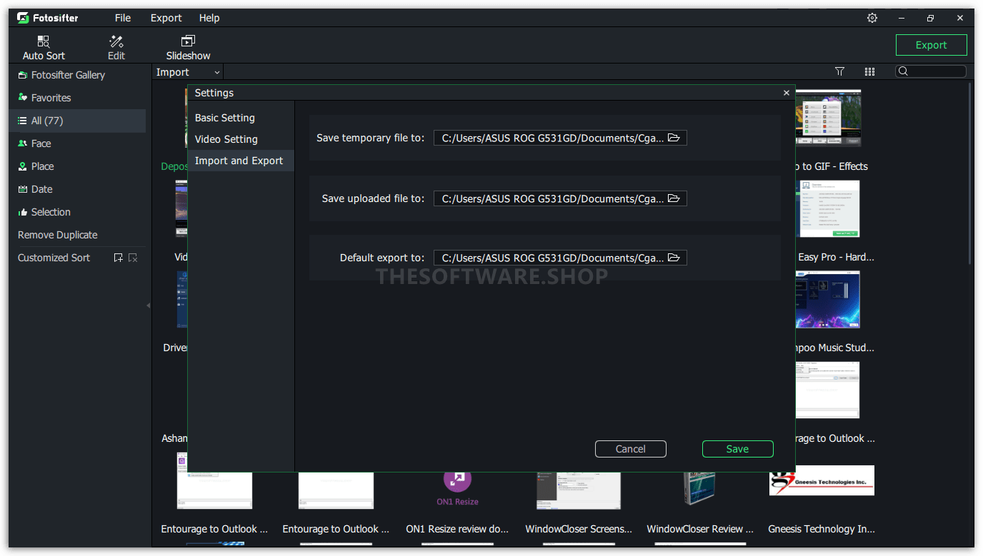Browse folder for temporary file location
Image resolution: width=983 pixels, height=556 pixels.
pyautogui.click(x=674, y=137)
